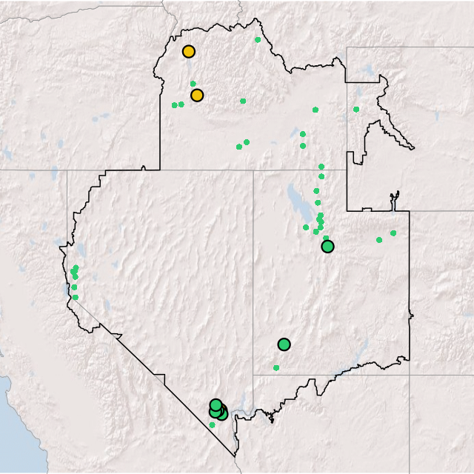Select the northeastern-most small green dot
474x474 pixels.
click(x=356, y=110)
